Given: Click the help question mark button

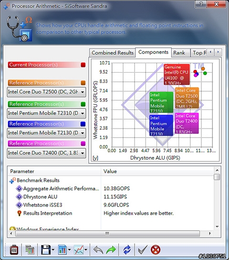Looking at the screenshot, I should point(201,4).
